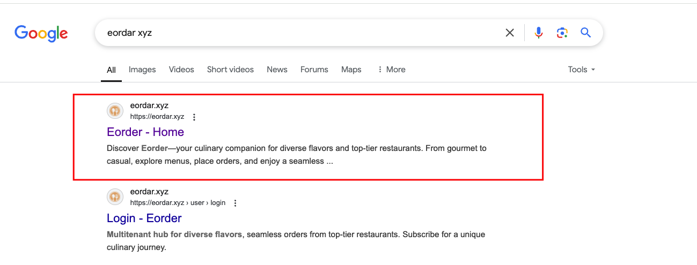The height and width of the screenshot is (265, 697).
Task: Click eordar.xyz site name in second result
Action: (149, 192)
